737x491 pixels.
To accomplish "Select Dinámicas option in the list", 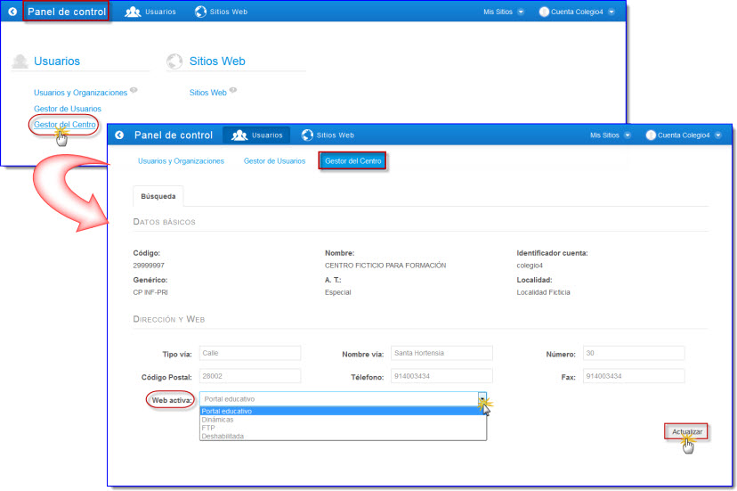I will pos(218,420).
